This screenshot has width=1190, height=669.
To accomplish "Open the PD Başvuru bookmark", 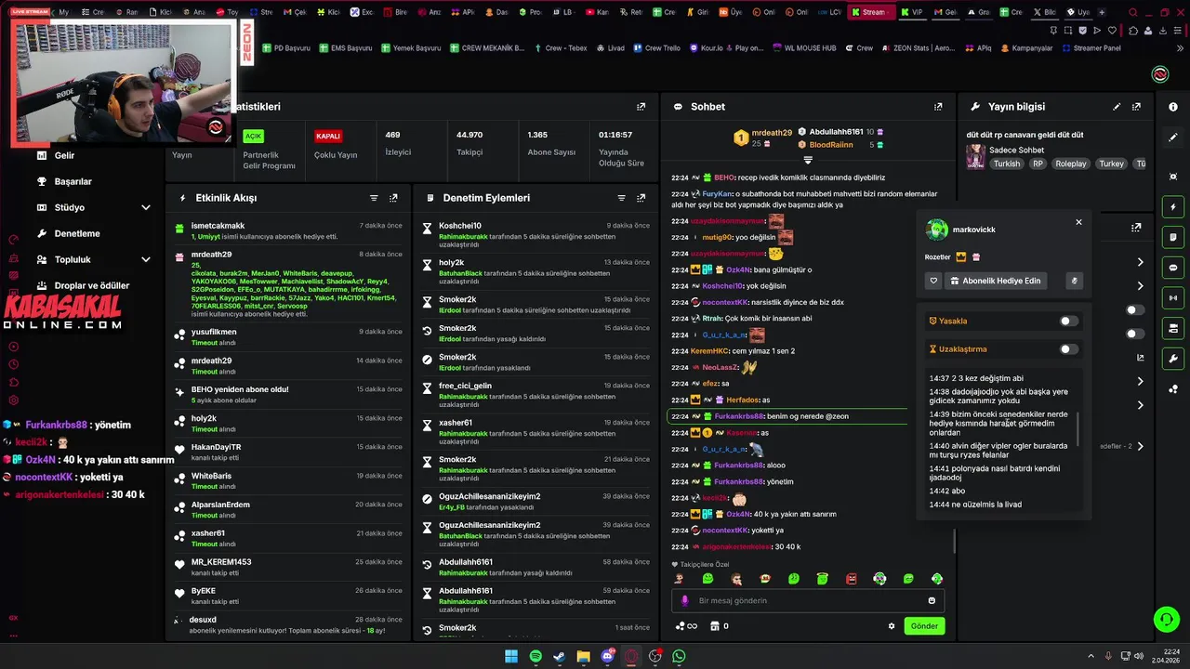I will tap(286, 47).
